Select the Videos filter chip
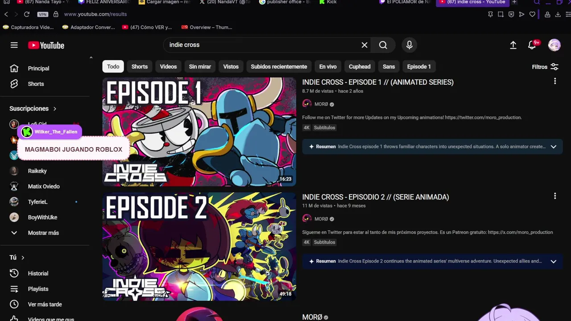 coord(168,66)
